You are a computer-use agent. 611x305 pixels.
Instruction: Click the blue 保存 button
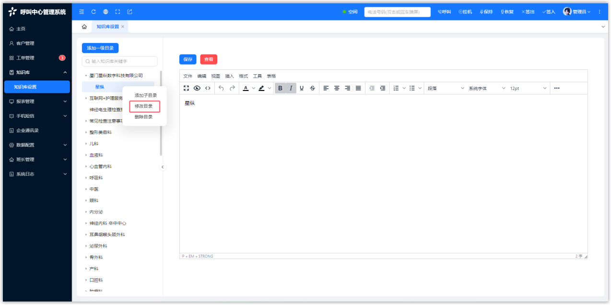[188, 59]
